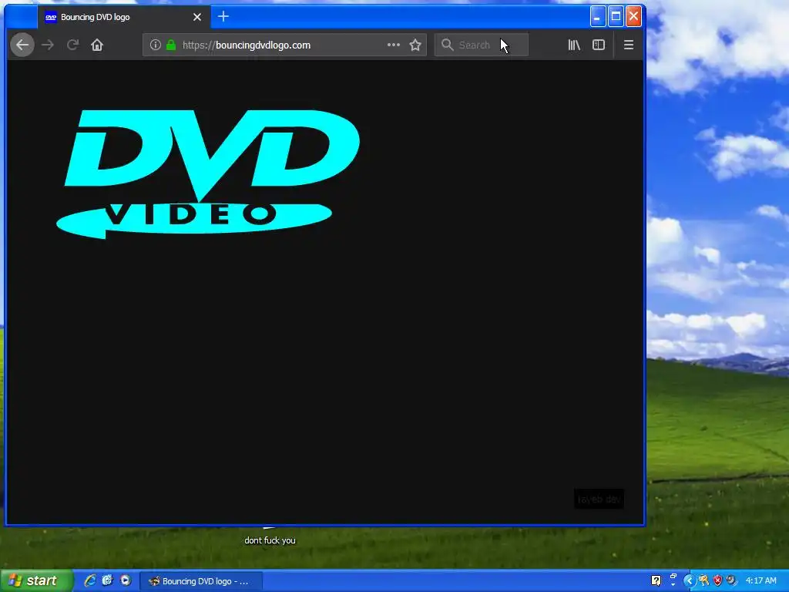Select the Bouncing DVD logo tab
Viewport: 789px width, 592px height.
[124, 17]
